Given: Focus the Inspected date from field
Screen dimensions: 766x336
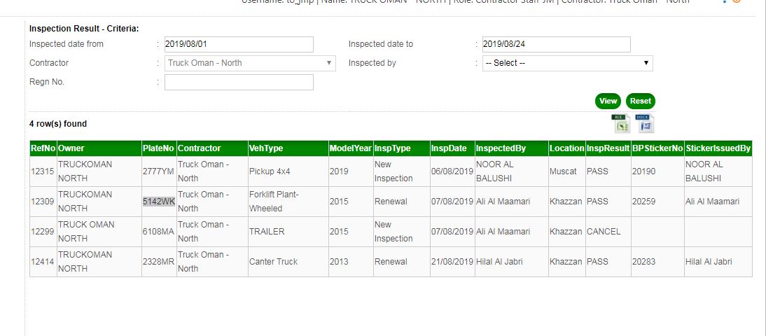Looking at the screenshot, I should (x=239, y=44).
